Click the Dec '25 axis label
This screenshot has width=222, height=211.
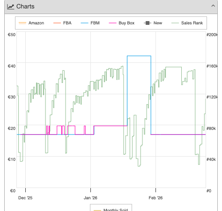pos(25,198)
